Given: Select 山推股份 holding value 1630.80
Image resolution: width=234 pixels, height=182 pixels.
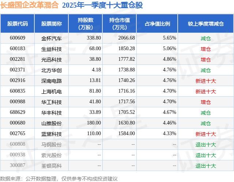Looking at the screenshot, I should click(127, 123).
